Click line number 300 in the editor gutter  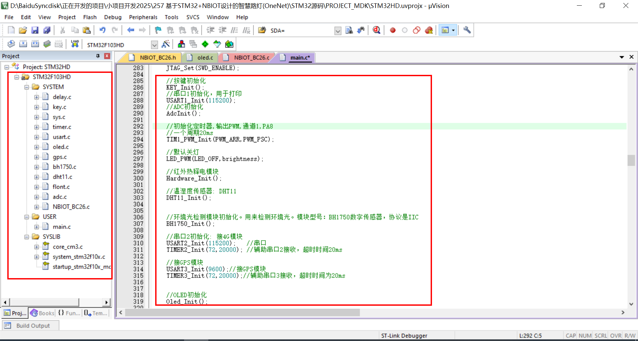pyautogui.click(x=138, y=178)
